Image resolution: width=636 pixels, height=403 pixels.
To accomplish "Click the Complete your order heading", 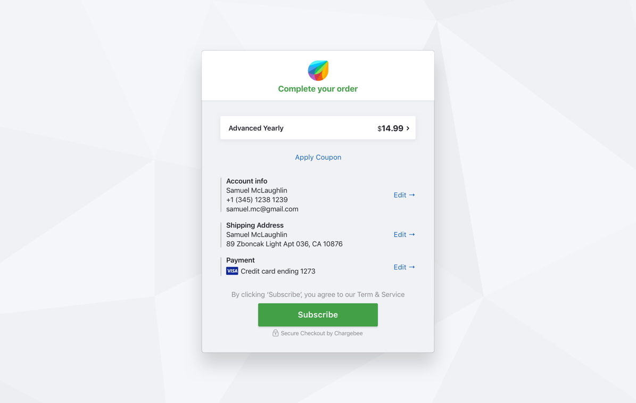I will tap(318, 89).
